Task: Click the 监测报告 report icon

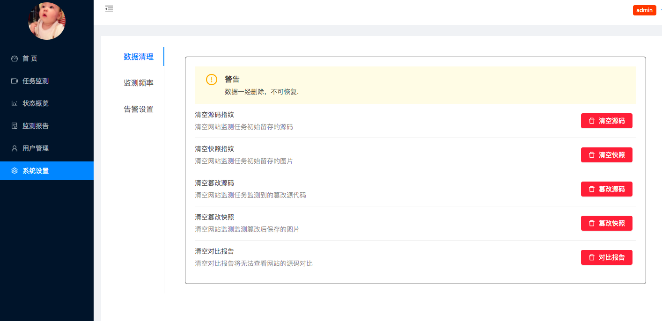Action: [14, 126]
